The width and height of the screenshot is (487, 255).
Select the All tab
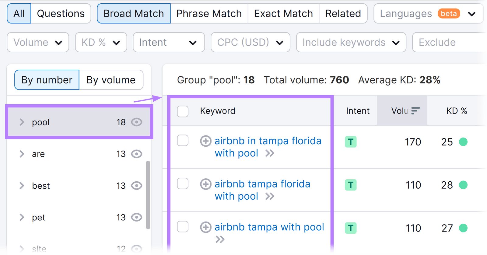[19, 14]
